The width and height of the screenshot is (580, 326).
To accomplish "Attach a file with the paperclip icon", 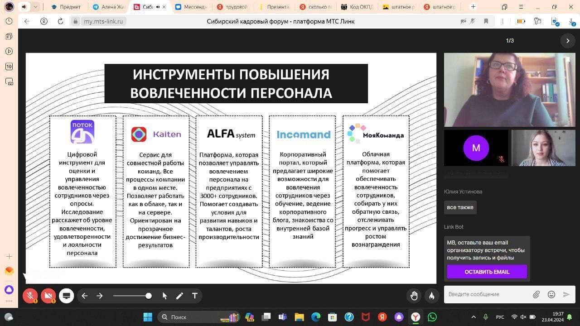I will [536, 294].
